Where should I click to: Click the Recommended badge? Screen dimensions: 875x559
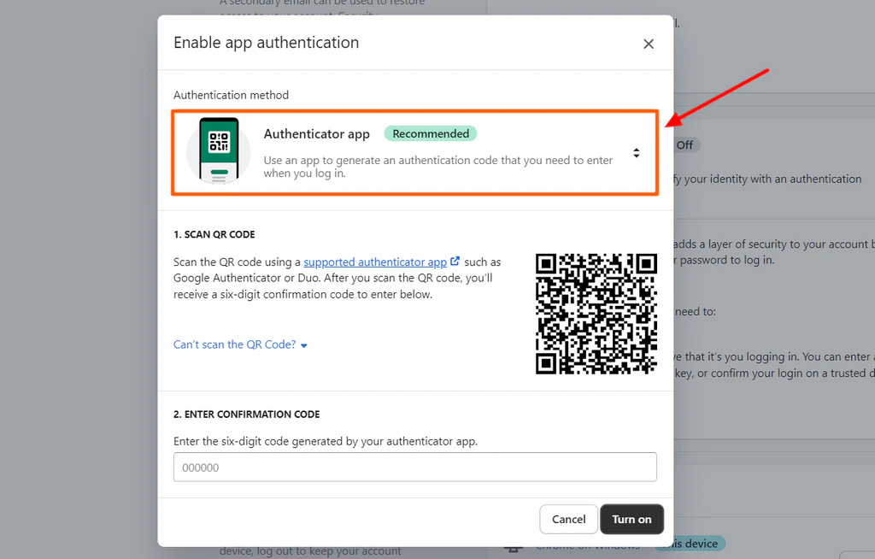tap(431, 133)
